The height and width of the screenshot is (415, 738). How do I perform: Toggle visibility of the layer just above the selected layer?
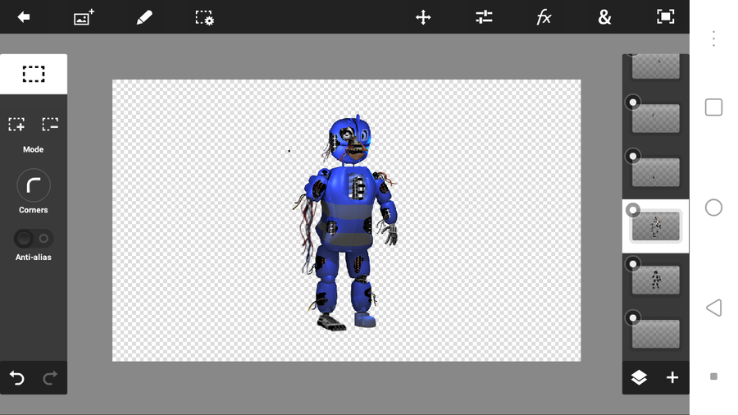[633, 156]
